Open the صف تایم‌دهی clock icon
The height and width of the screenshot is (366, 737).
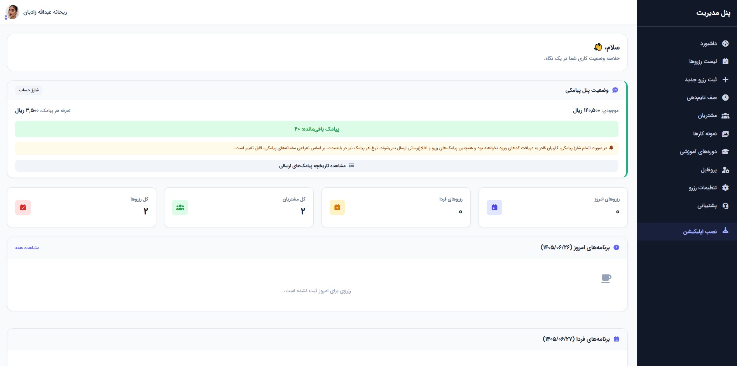[725, 98]
